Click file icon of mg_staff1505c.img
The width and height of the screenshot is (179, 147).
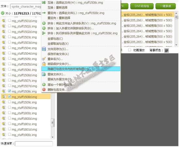click(x=4, y=59)
